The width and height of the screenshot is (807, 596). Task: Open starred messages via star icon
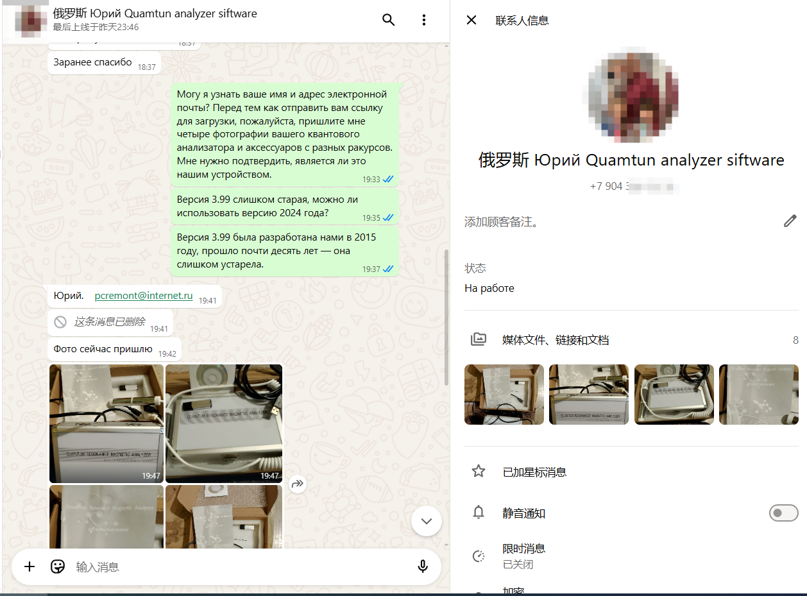[x=479, y=472]
